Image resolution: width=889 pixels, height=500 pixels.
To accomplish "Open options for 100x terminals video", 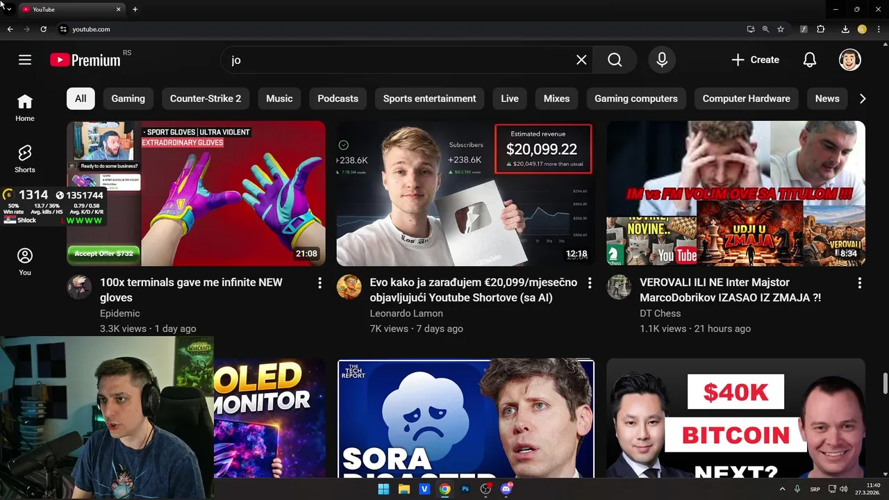I will [x=319, y=283].
